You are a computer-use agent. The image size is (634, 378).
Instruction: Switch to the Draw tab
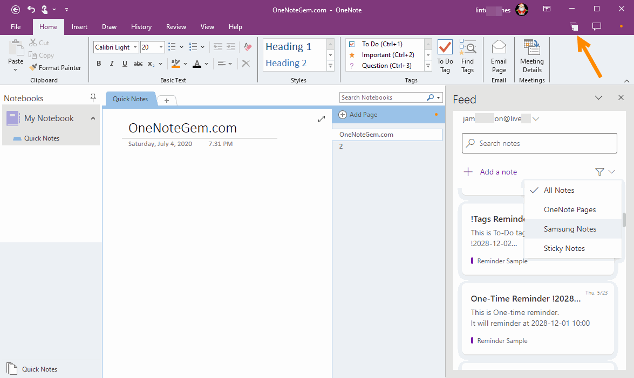pos(109,26)
